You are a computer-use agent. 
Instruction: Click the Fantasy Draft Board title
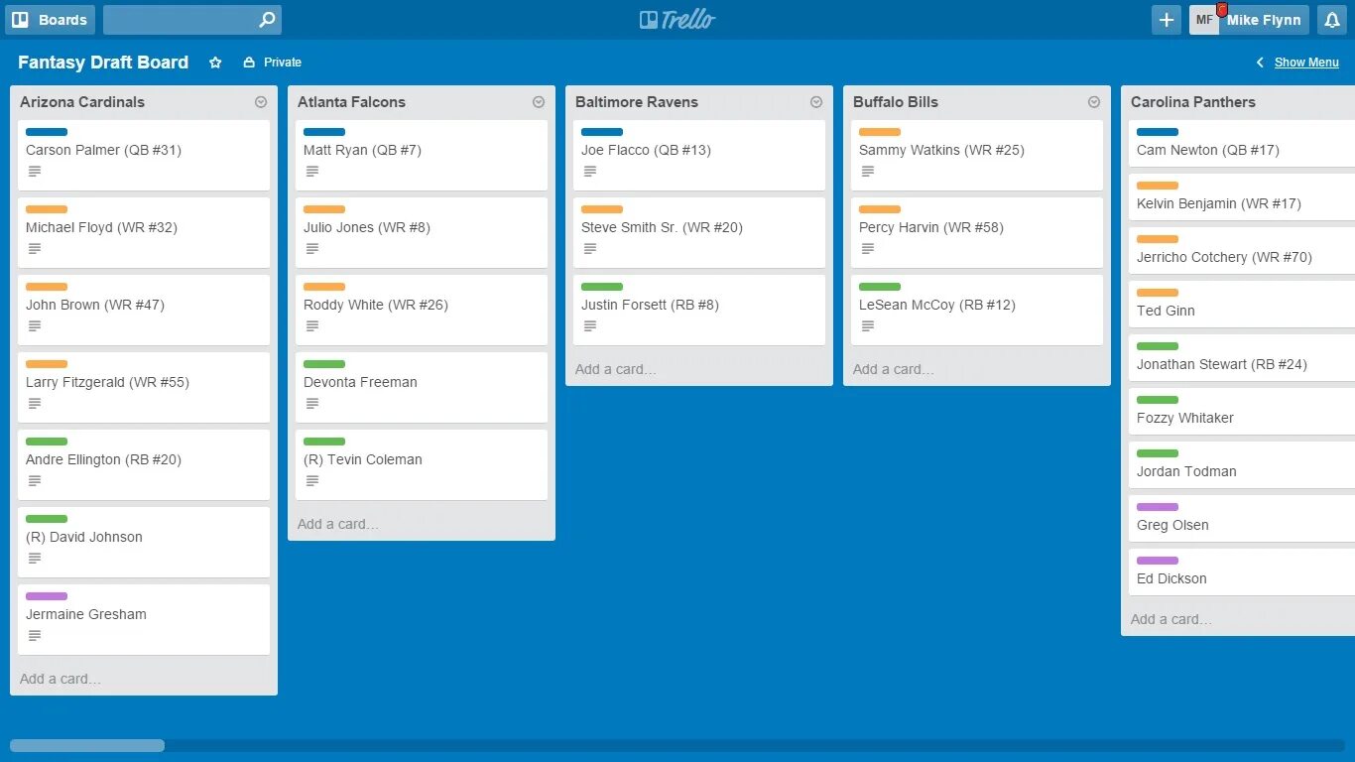(103, 63)
